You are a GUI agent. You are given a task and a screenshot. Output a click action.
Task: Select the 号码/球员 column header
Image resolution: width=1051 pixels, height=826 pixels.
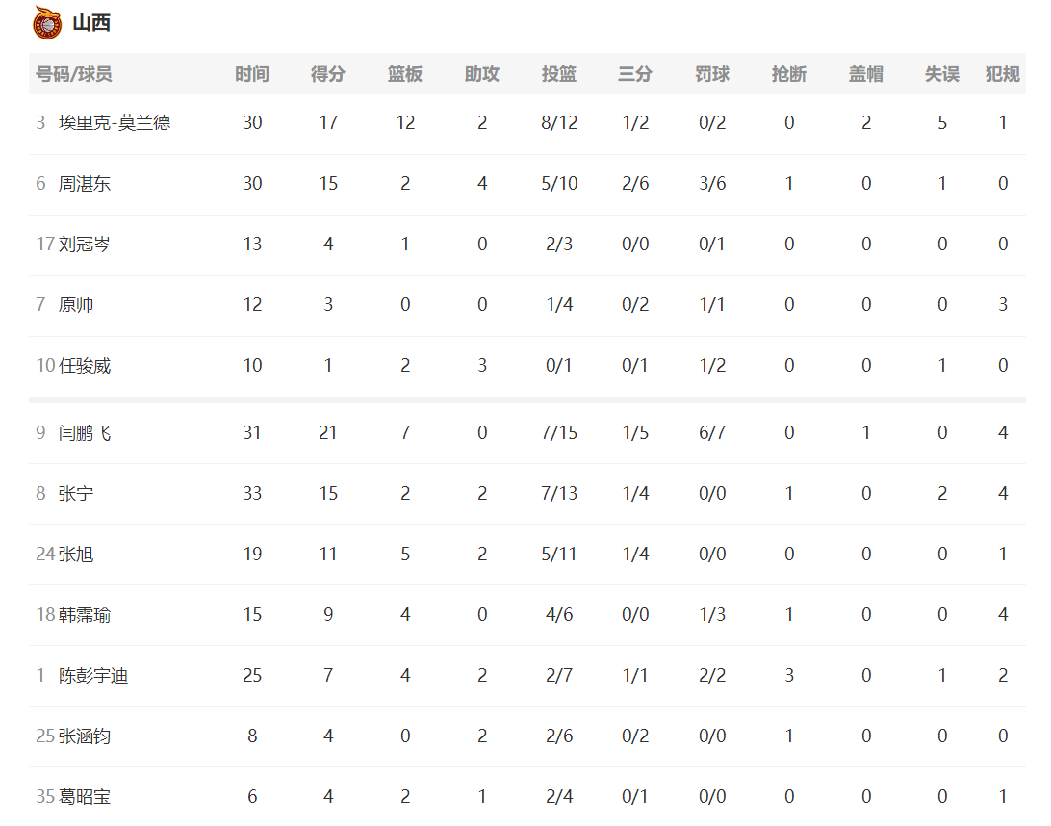[74, 74]
